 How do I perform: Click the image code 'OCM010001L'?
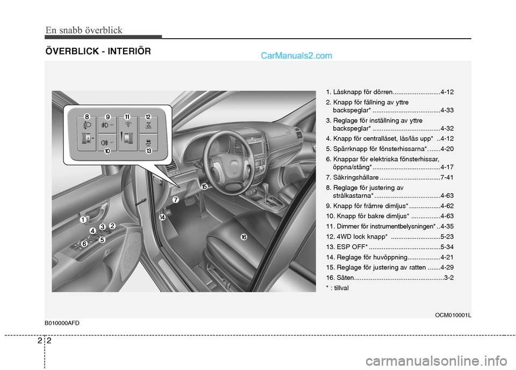click(x=453, y=315)
